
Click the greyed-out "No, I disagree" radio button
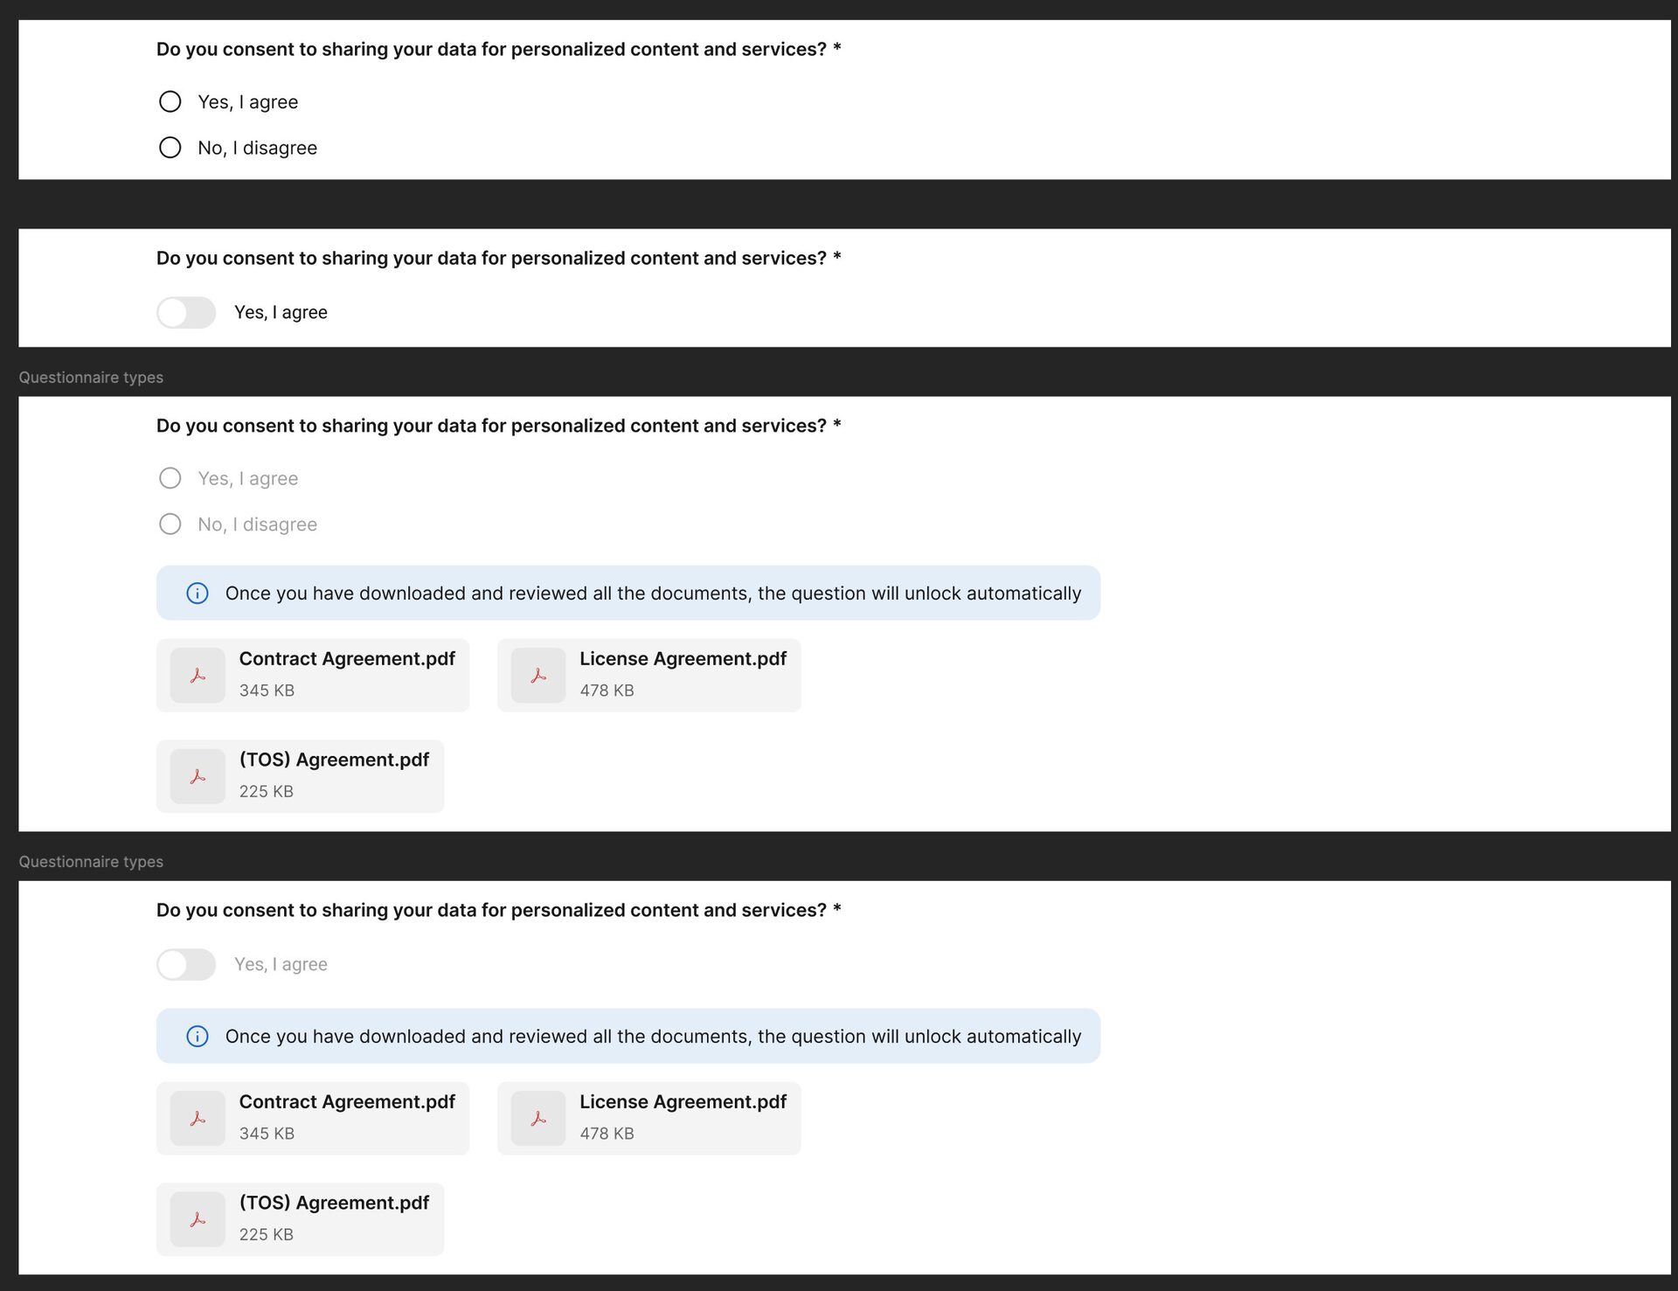(x=170, y=524)
